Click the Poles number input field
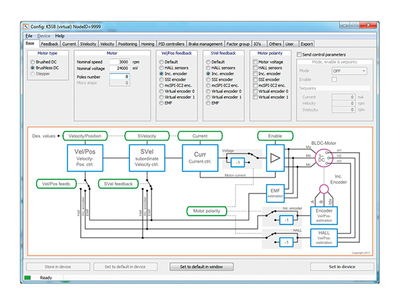The height and width of the screenshot is (303, 400). [x=119, y=77]
